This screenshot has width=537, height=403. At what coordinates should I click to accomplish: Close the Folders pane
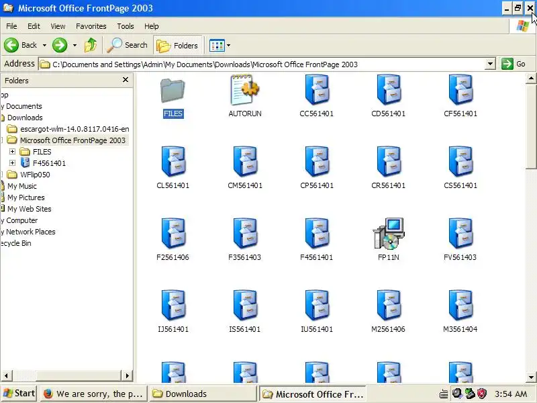126,80
